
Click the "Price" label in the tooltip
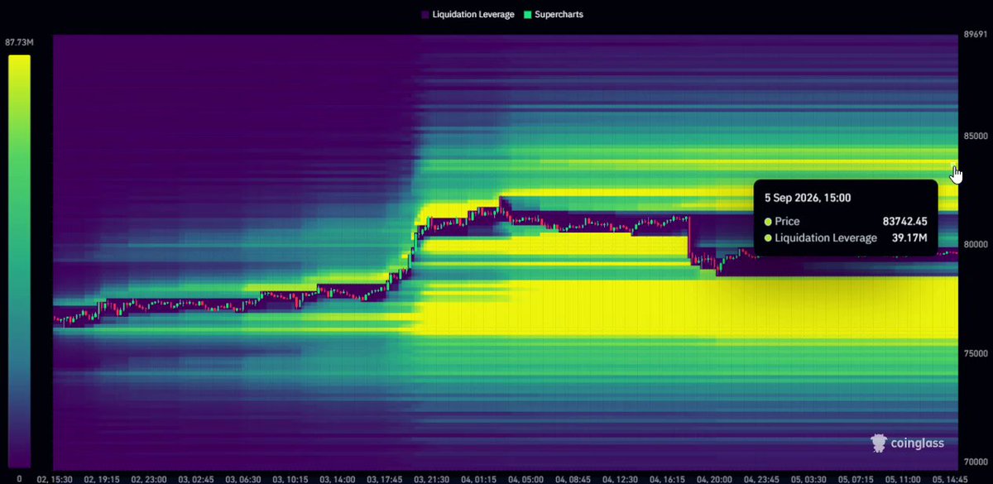[789, 221]
